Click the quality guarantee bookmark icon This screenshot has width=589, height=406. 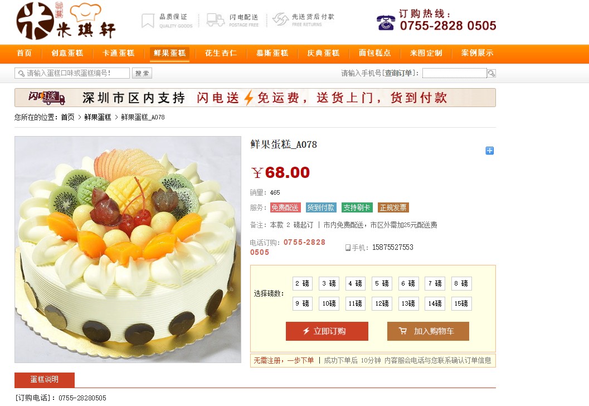tap(148, 21)
